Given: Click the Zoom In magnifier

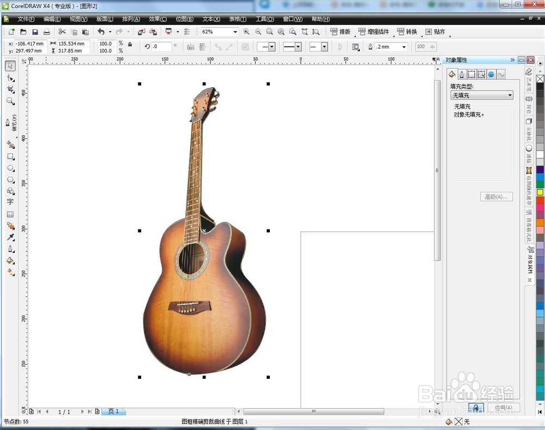Looking at the screenshot, I should 246,32.
